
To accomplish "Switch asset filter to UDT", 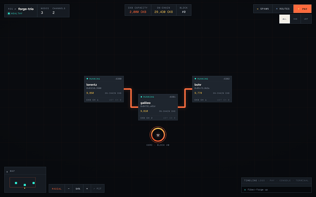I will (x=306, y=19).
